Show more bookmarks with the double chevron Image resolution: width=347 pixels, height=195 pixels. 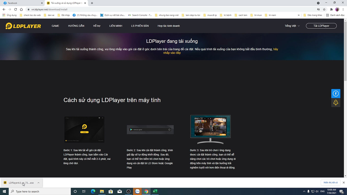299,15
